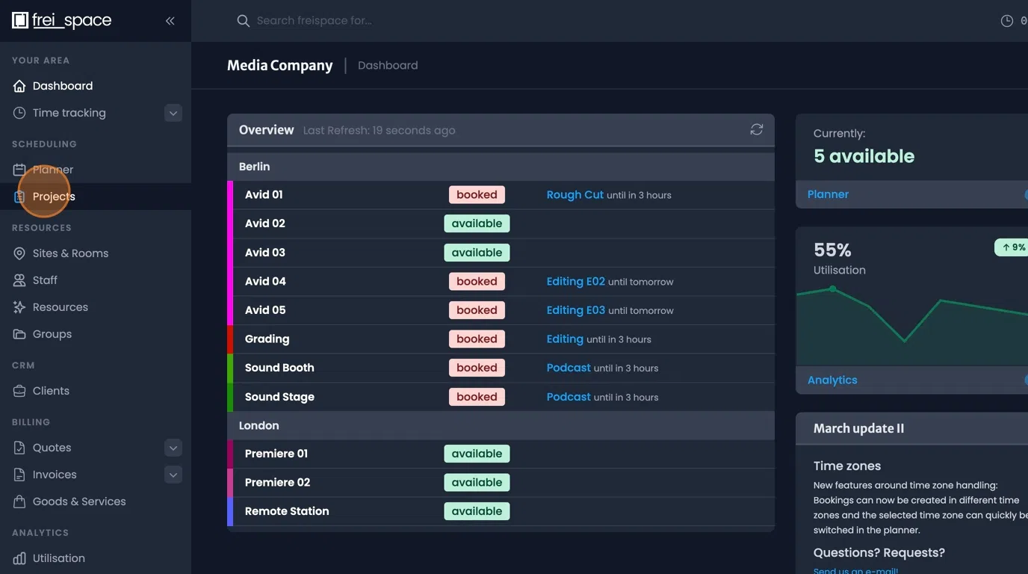Click the clock icon in top bar
Screen dimensions: 1028x574
[x=1006, y=21]
